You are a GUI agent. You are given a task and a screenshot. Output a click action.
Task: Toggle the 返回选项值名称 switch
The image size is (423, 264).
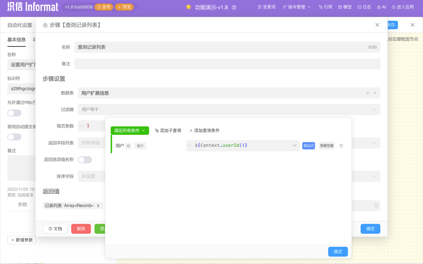[85, 159]
